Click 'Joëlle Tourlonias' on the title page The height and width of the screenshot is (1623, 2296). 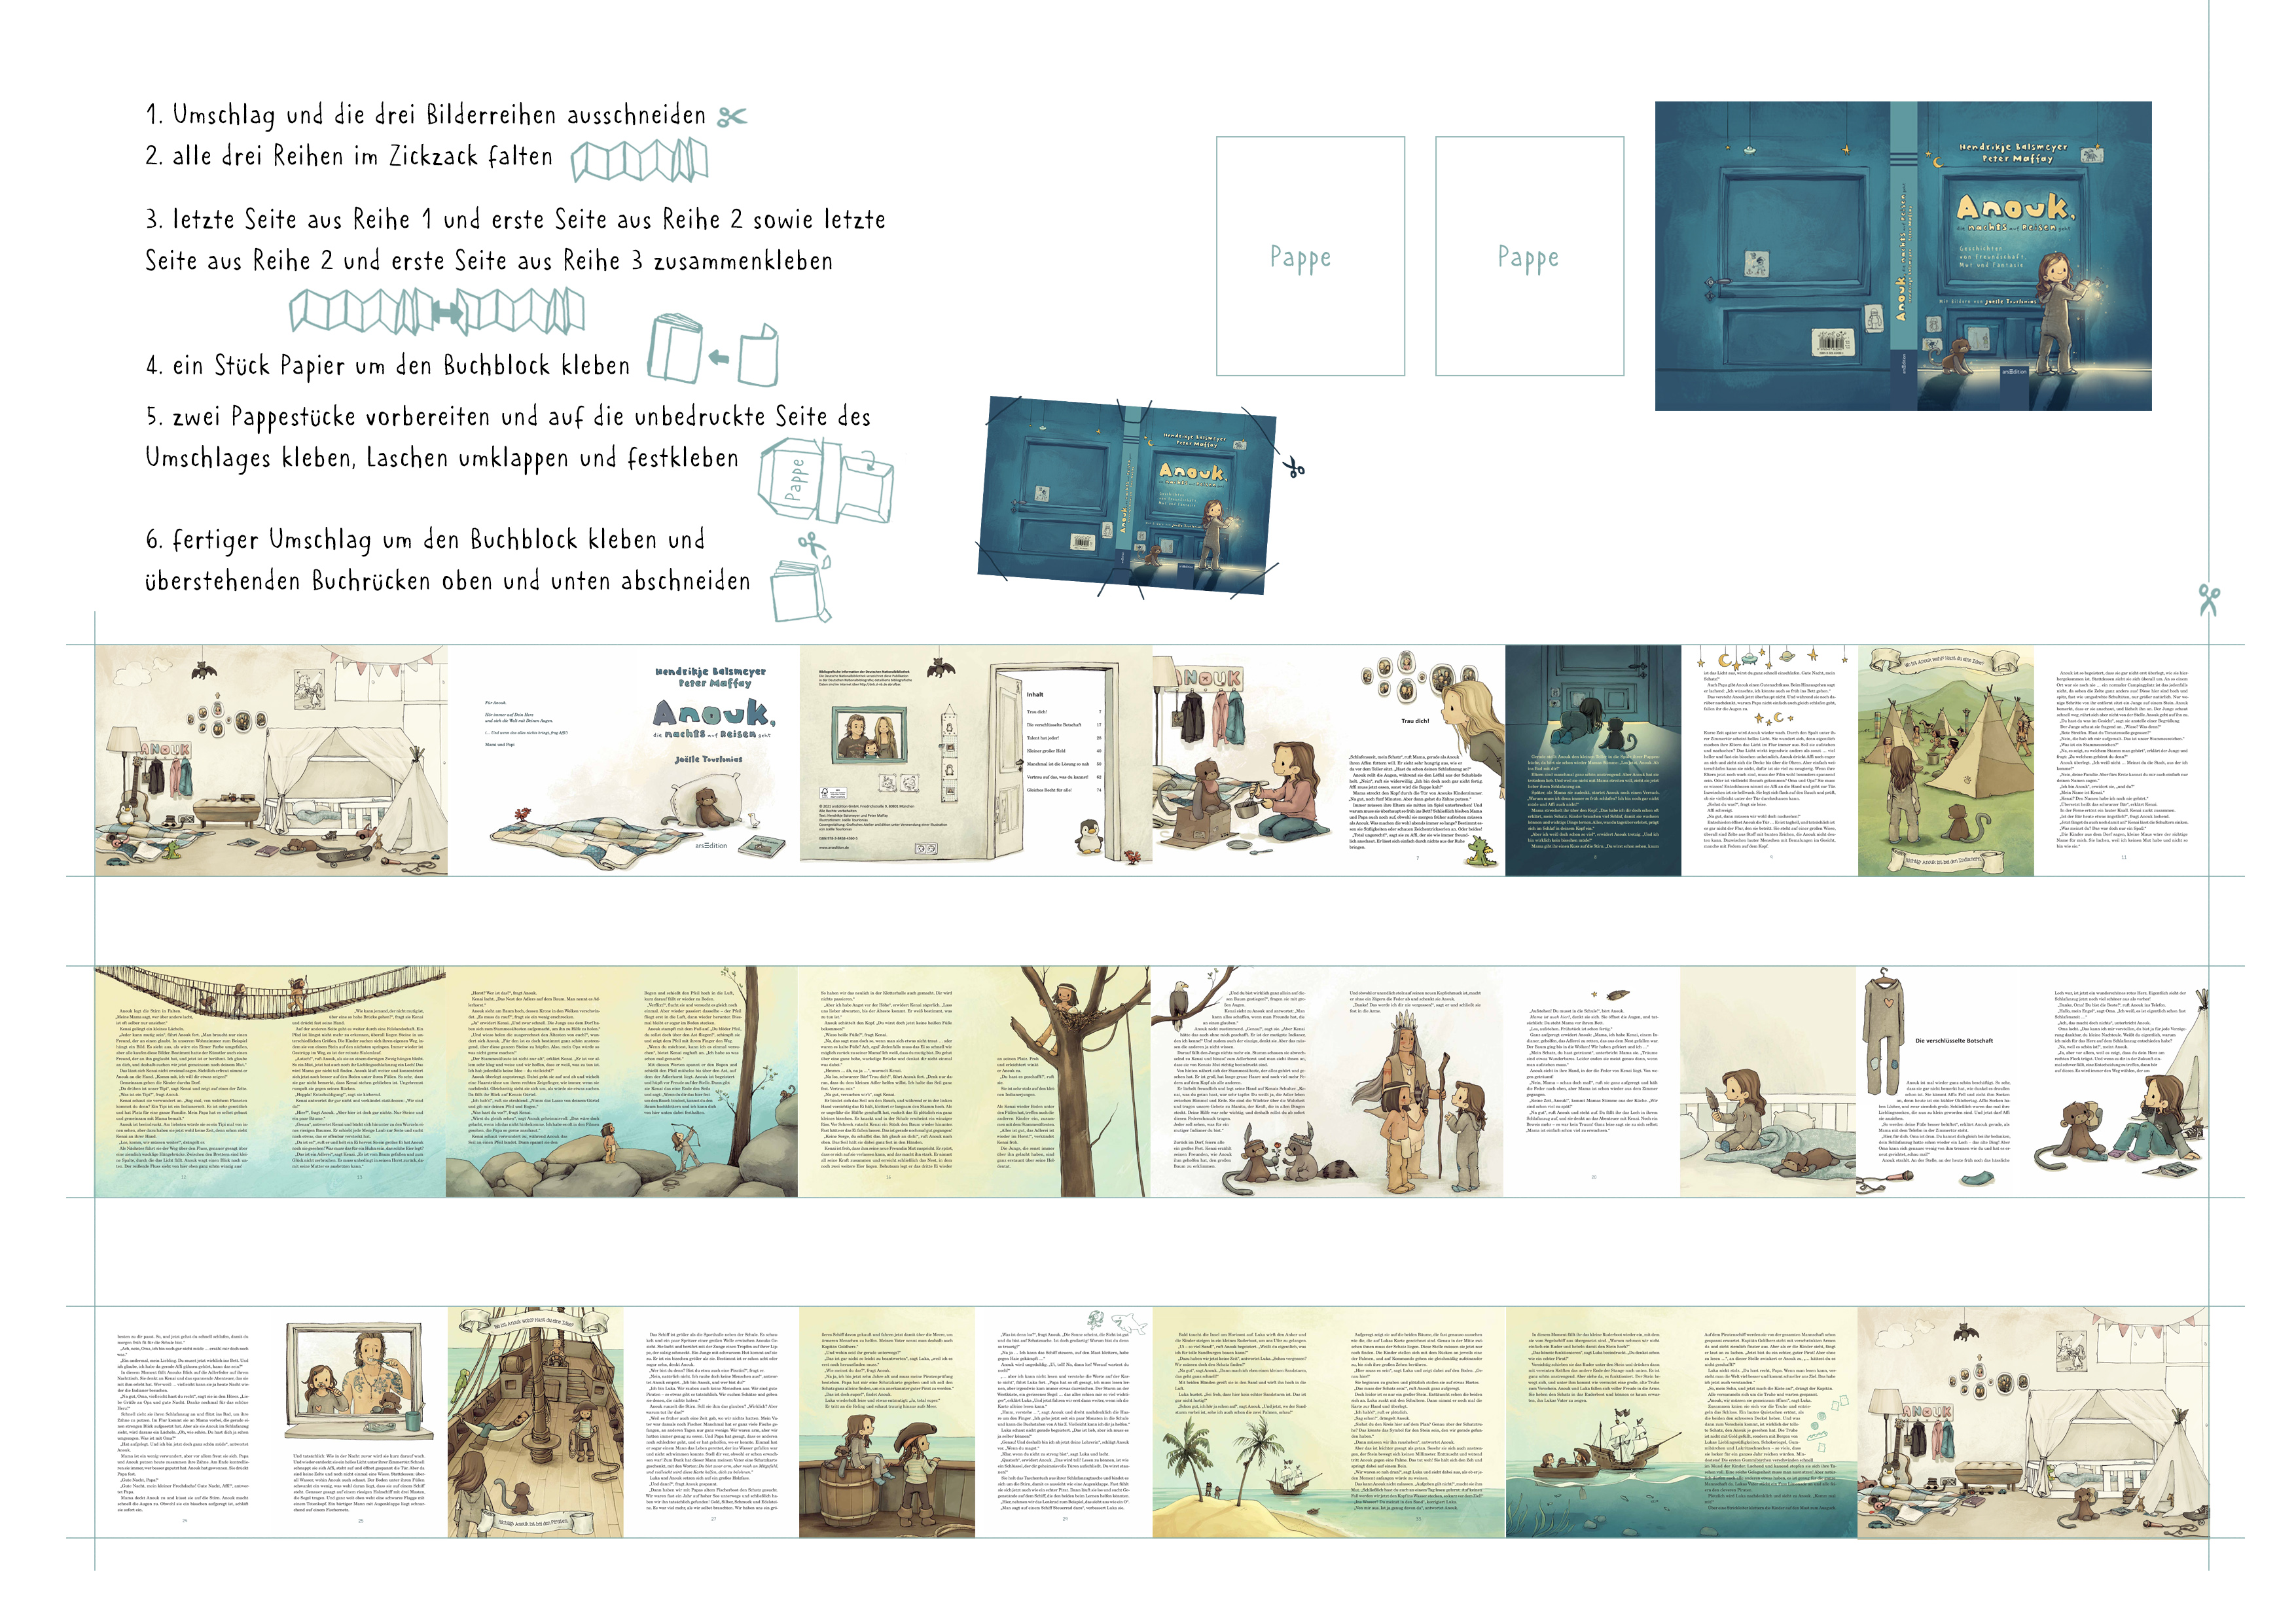pyautogui.click(x=708, y=759)
